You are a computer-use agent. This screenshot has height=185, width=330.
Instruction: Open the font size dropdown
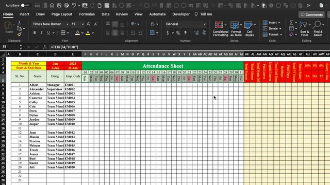pyautogui.click(x=82, y=24)
